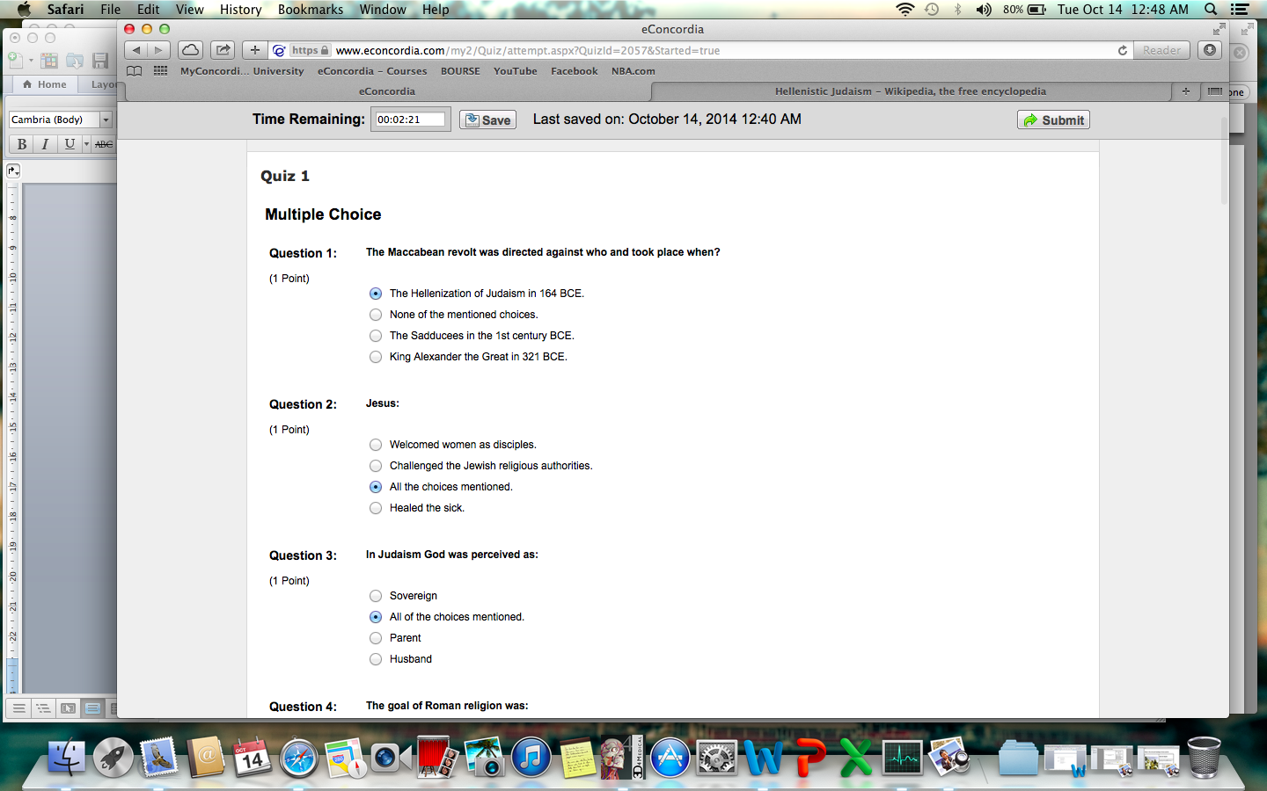Show the bookmarks book icon
This screenshot has height=791, width=1267.
(x=134, y=71)
